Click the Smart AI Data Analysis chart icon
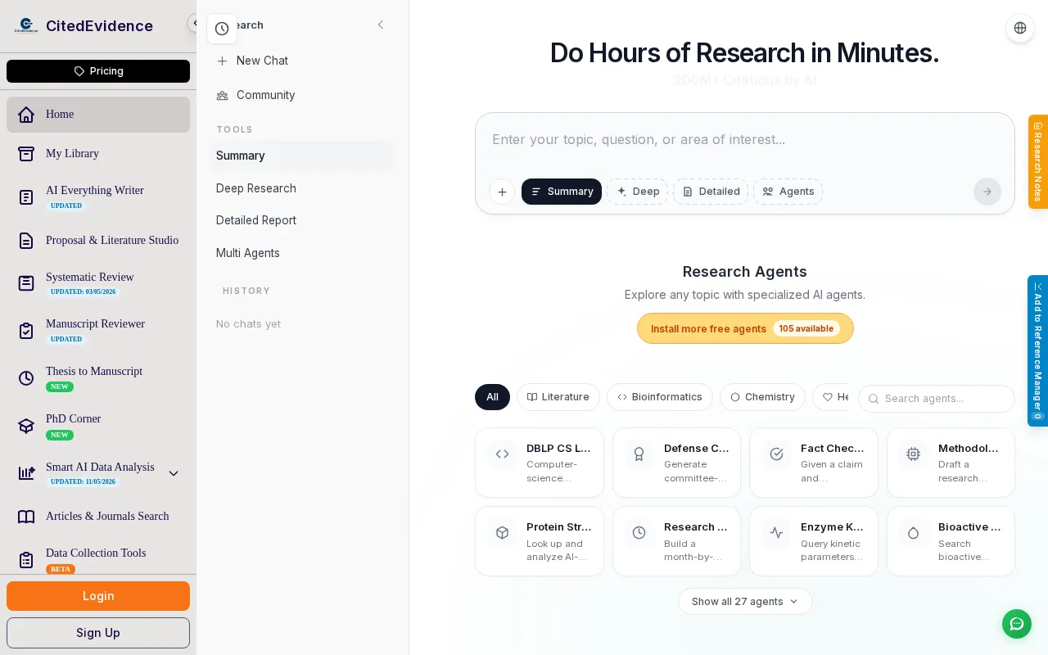1048x655 pixels. point(26,473)
